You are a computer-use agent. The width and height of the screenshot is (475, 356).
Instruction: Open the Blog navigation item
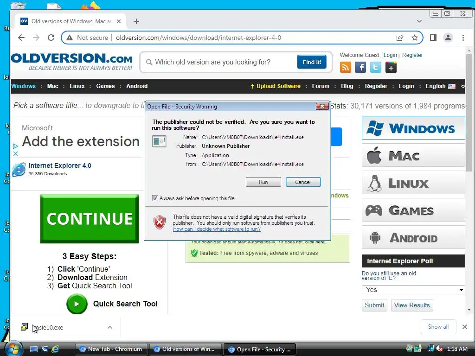[x=347, y=86]
